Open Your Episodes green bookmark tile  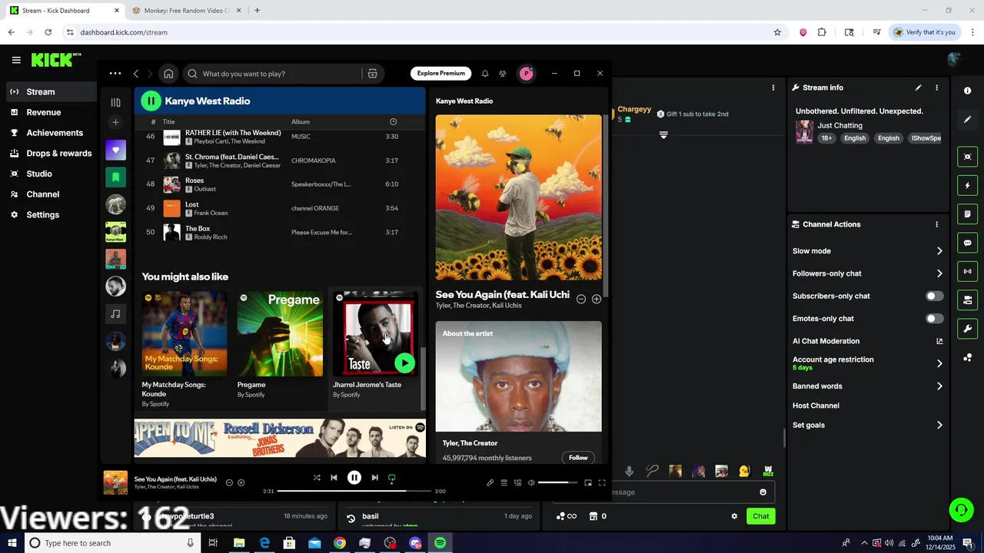(115, 177)
